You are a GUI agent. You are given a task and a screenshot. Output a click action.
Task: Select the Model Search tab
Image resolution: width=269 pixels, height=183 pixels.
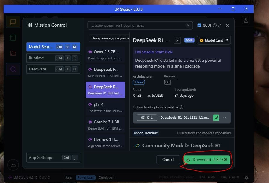click(x=53, y=47)
